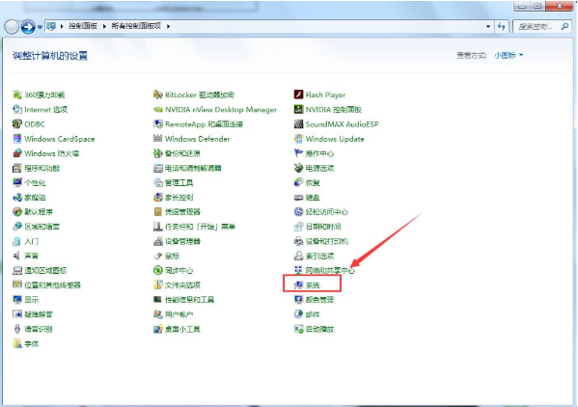Open the 系统 icon in red box

pos(298,285)
